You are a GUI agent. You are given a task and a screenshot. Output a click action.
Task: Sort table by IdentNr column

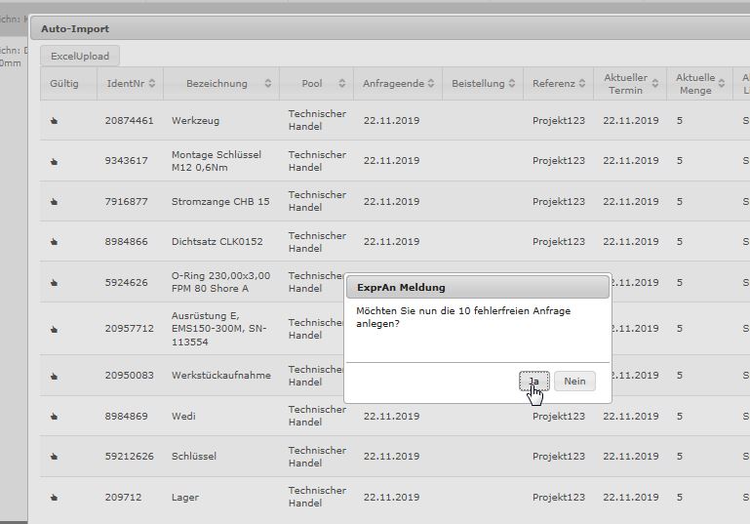[x=130, y=84]
